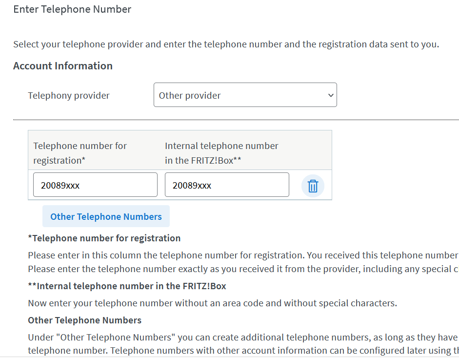
Task: Click the Now enter your telephone number sentence
Action: click(213, 303)
